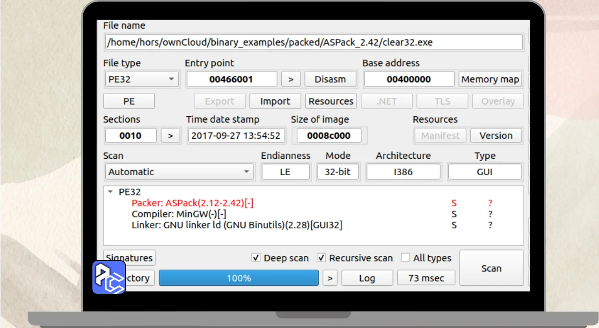Open the Resources viewer

point(331,101)
